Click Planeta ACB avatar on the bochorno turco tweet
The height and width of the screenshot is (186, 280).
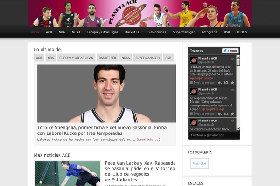pos(193,123)
